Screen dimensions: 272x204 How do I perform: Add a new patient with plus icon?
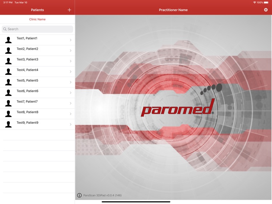[69, 10]
